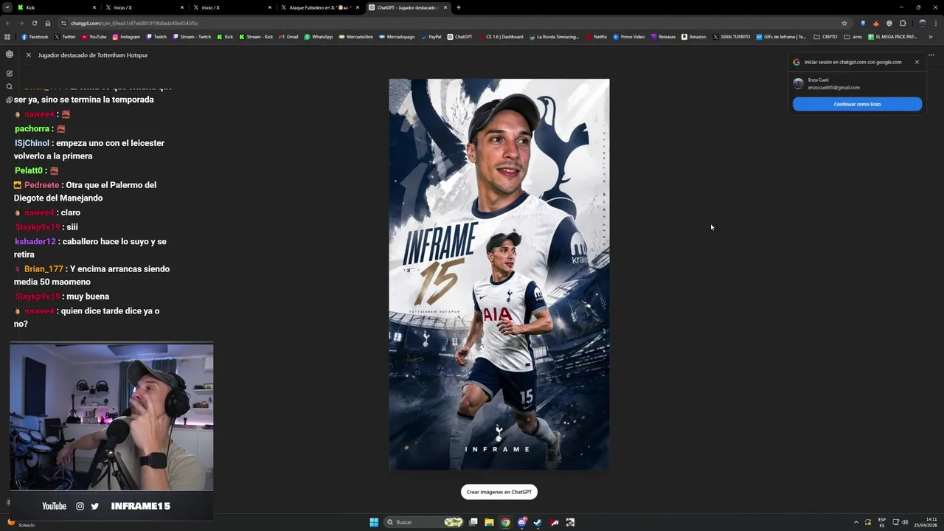Viewport: 944px width, 531px height.
Task: Open the Stream - Kick bookmark
Action: pos(256,37)
